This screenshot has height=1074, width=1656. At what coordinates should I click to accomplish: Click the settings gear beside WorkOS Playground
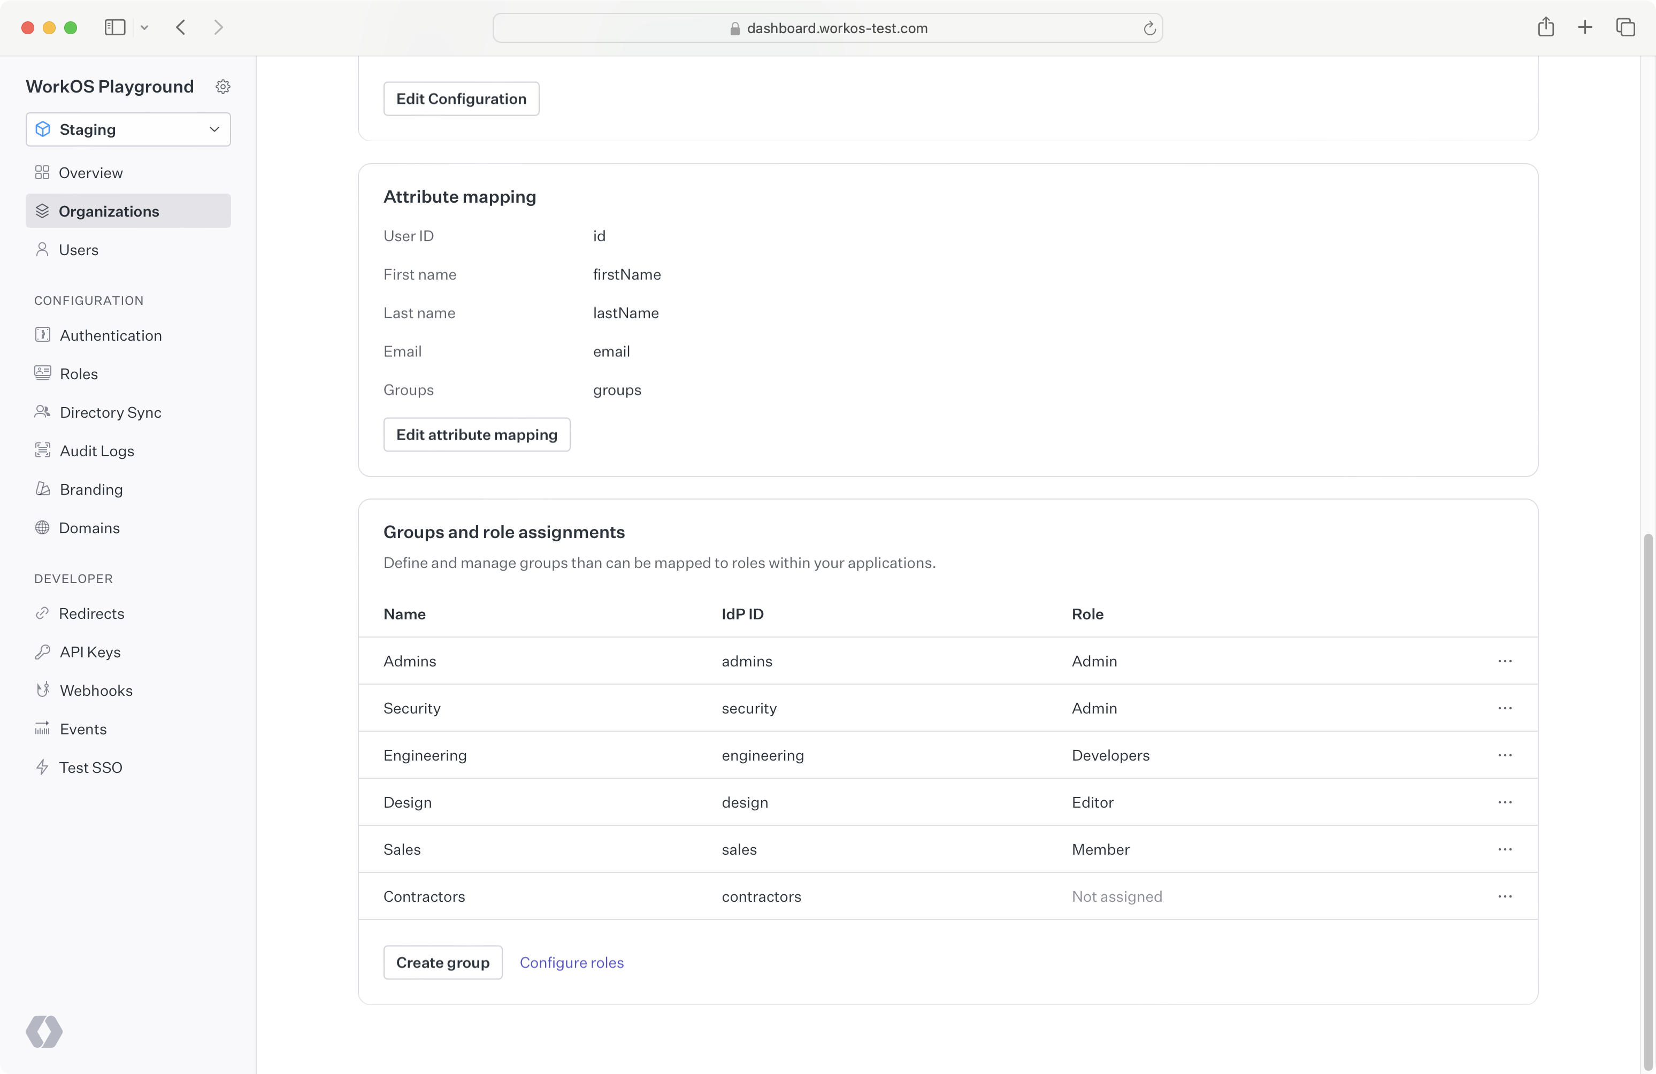point(223,86)
